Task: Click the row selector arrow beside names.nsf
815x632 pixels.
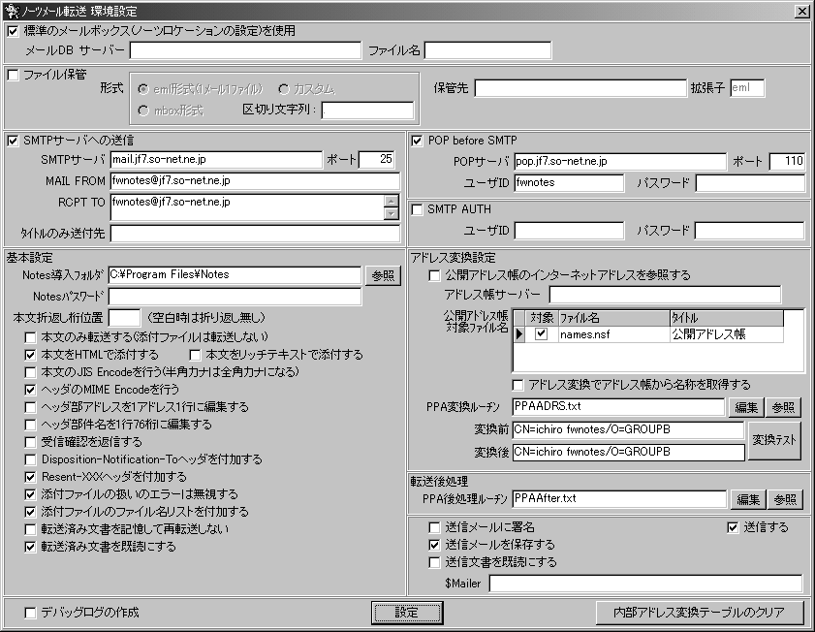Action: click(519, 334)
